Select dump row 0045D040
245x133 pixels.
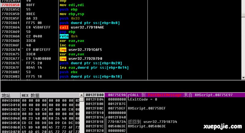click(x=41, y=118)
